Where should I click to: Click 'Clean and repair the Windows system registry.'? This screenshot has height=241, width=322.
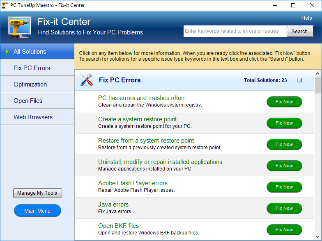150,105
